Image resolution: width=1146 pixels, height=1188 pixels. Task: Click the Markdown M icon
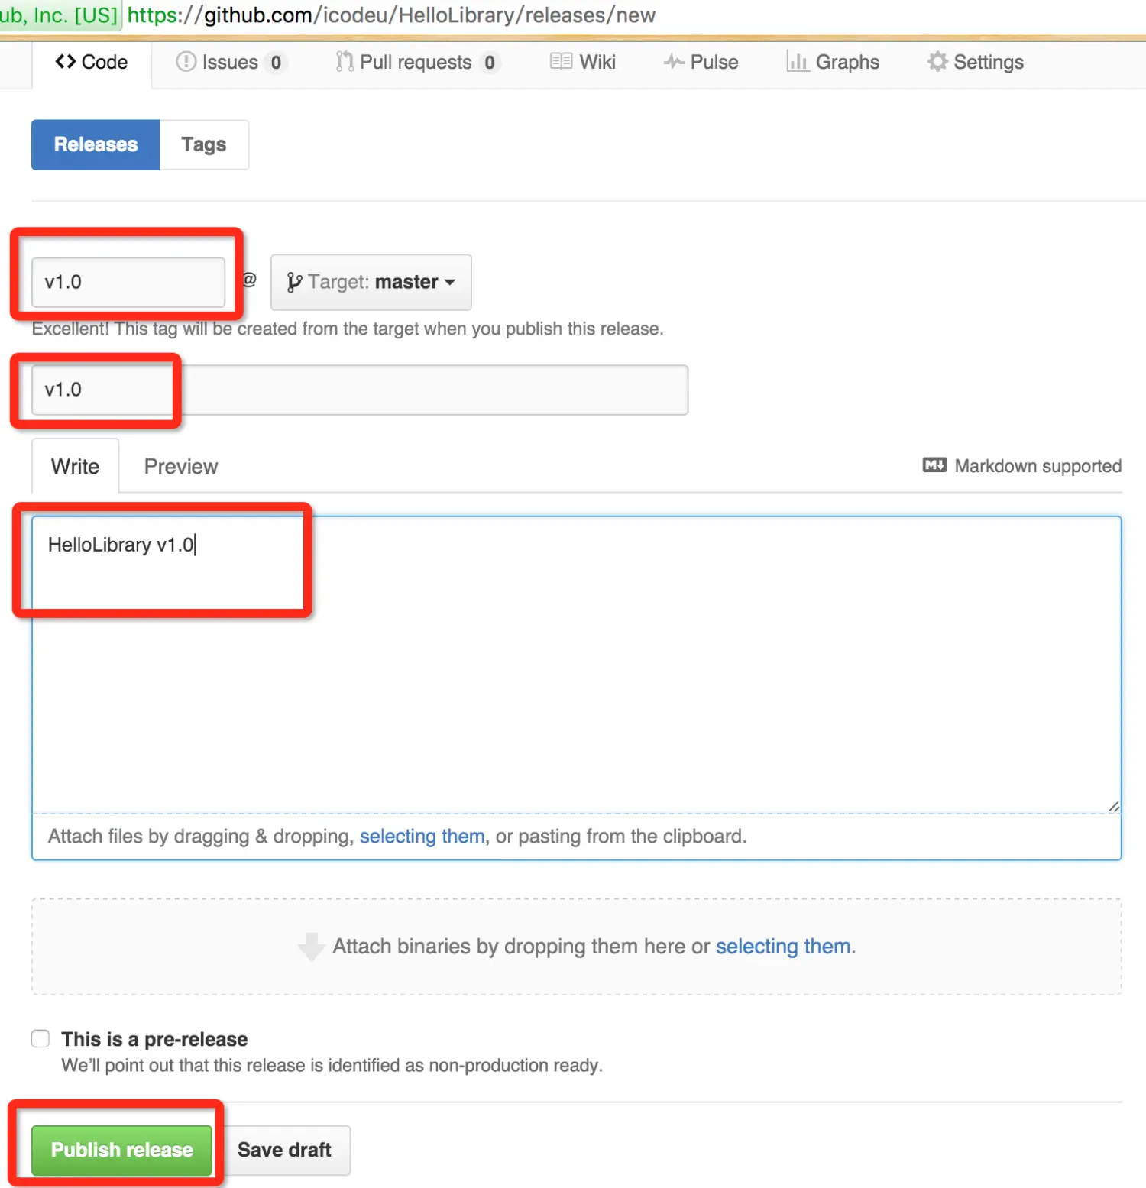pos(934,465)
